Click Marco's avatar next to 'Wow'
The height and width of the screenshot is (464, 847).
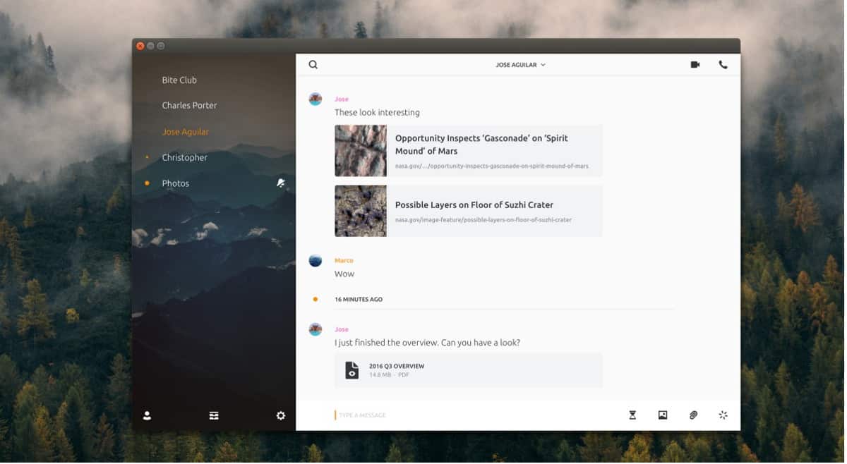pyautogui.click(x=316, y=260)
